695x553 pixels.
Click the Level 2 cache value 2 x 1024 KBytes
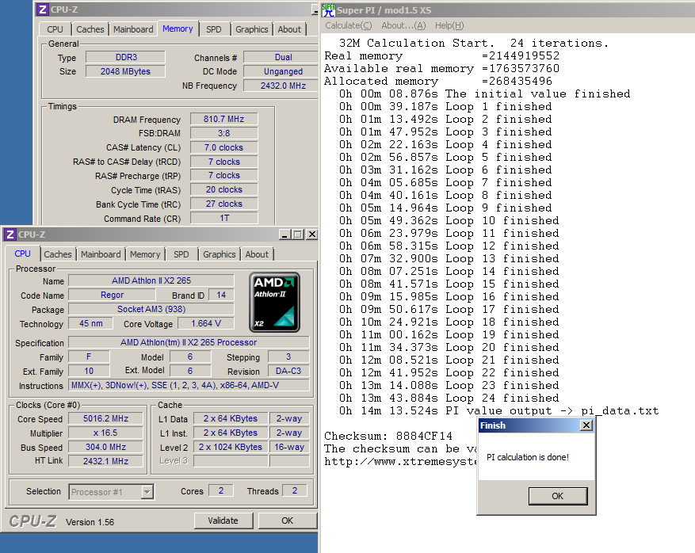pos(231,447)
